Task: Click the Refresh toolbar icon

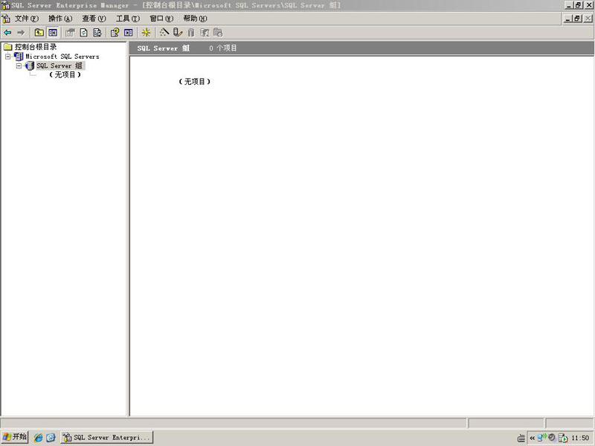Action: [83, 33]
